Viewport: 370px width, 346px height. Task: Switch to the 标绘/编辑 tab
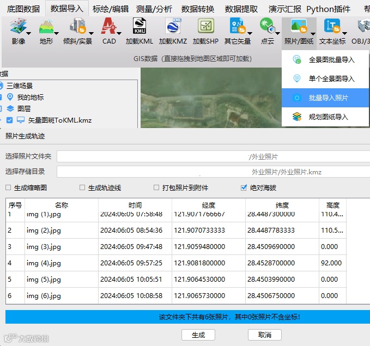[x=111, y=9]
